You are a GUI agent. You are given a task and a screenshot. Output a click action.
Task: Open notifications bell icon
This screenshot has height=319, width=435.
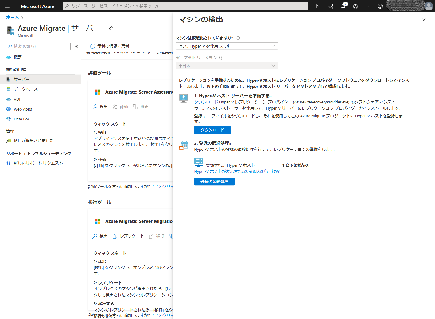(343, 6)
